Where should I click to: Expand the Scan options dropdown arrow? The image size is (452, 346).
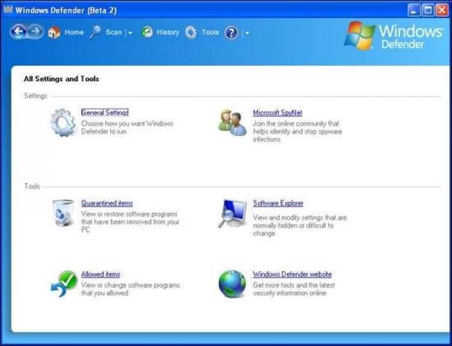pyautogui.click(x=130, y=33)
